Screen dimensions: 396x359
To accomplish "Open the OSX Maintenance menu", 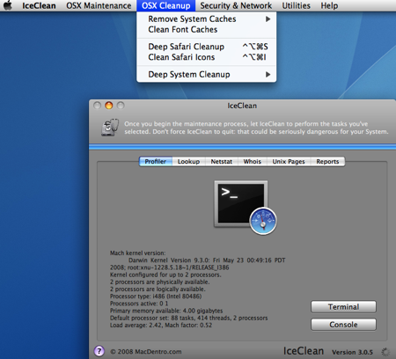I will (99, 5).
